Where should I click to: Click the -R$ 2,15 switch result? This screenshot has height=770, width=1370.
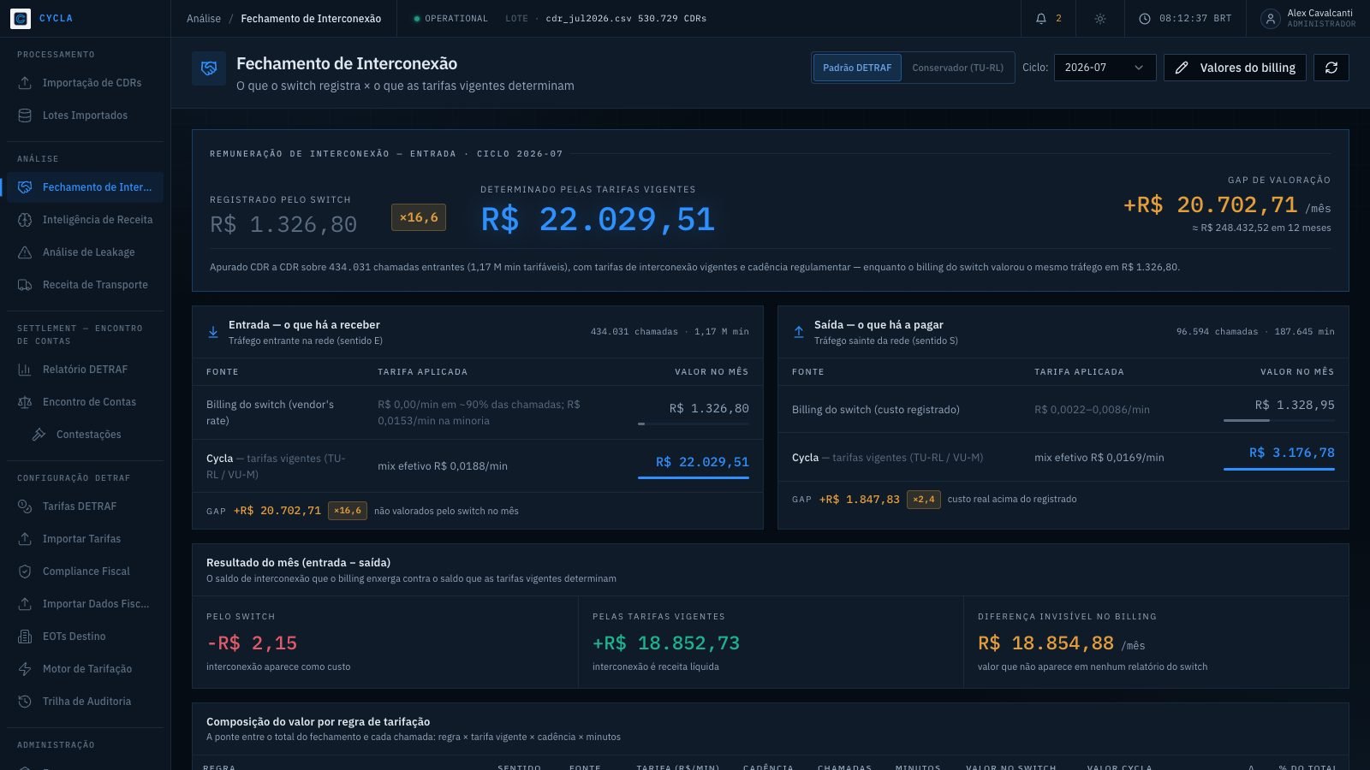click(252, 643)
